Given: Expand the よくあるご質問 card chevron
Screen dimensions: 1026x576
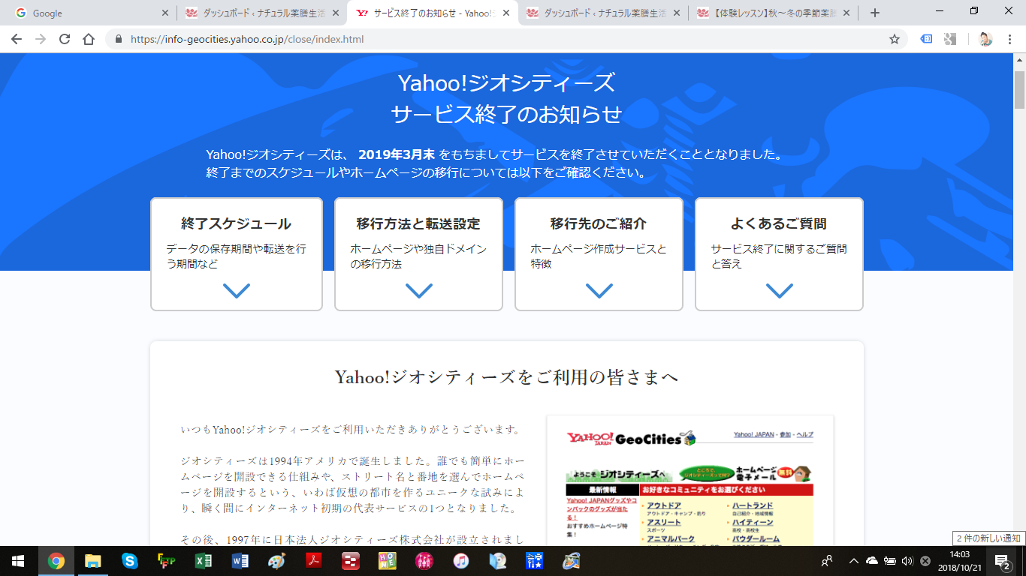Looking at the screenshot, I should coord(779,290).
